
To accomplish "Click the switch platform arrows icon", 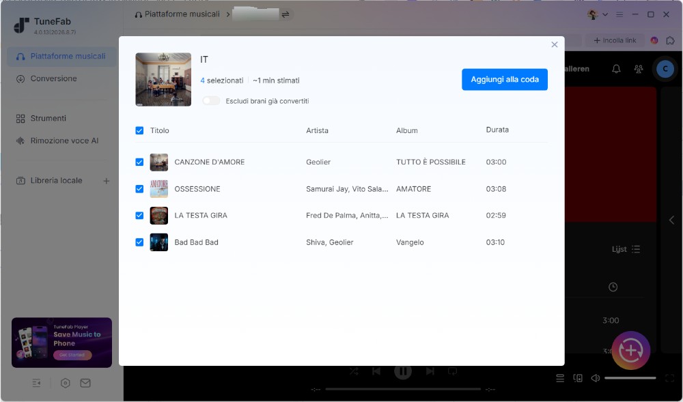I will coord(285,14).
